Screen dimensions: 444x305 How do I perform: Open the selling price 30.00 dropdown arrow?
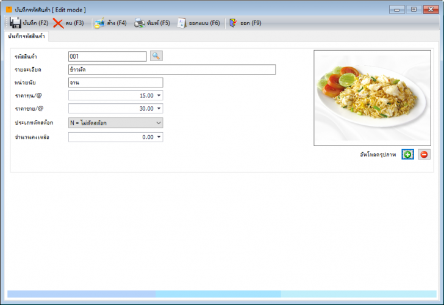click(x=159, y=109)
